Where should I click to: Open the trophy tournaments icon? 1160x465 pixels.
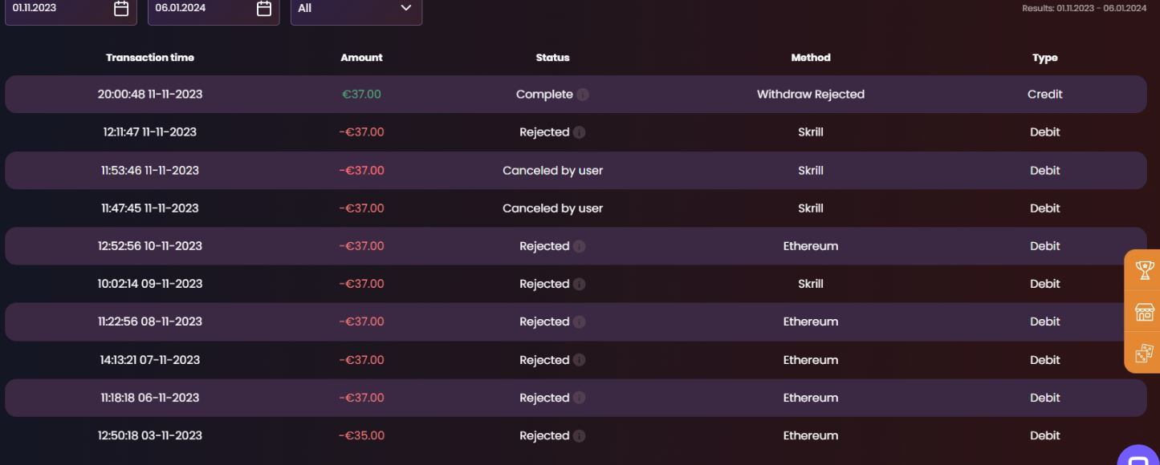click(1144, 270)
